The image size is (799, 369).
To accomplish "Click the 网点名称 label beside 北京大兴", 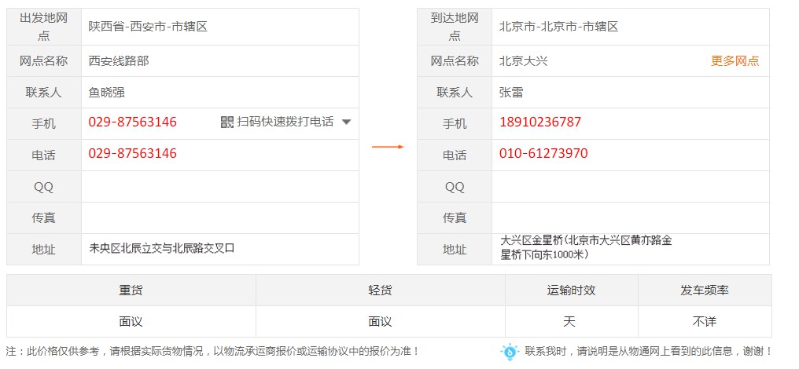I will point(455,61).
